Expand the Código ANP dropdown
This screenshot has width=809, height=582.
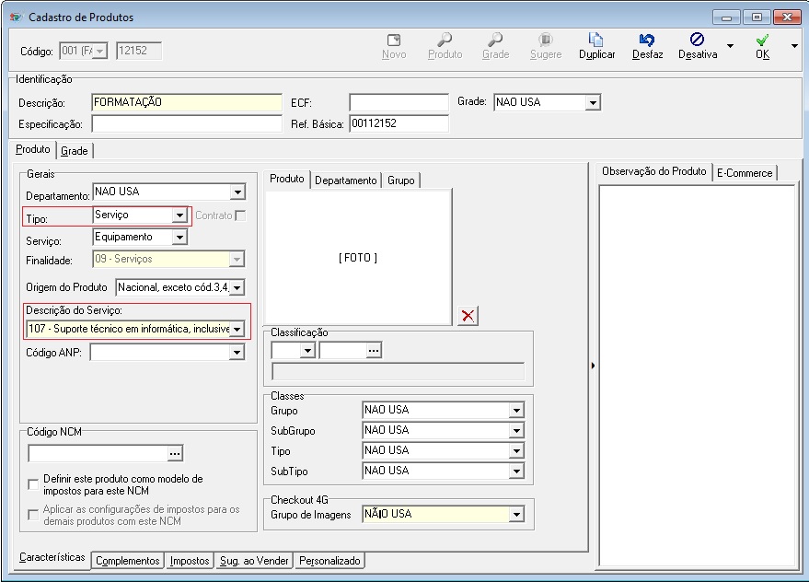pos(237,353)
